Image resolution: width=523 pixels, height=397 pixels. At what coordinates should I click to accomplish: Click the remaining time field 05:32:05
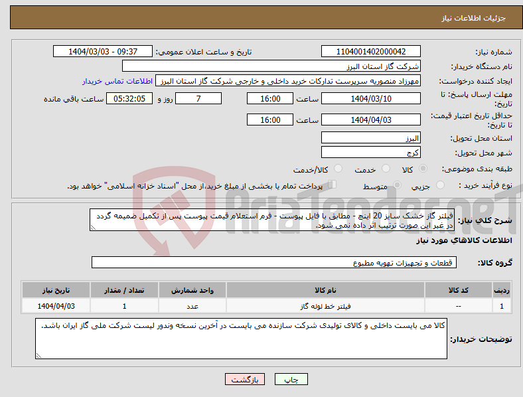[x=129, y=98]
